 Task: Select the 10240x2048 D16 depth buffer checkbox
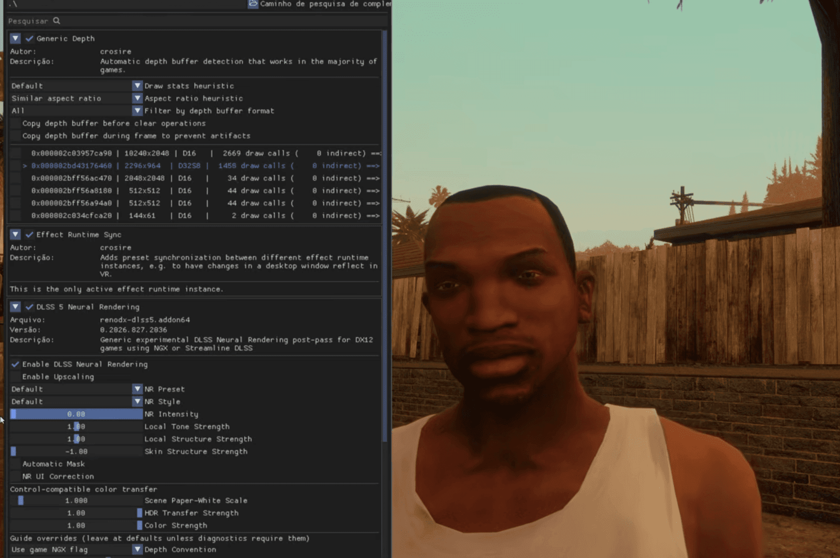[15, 153]
